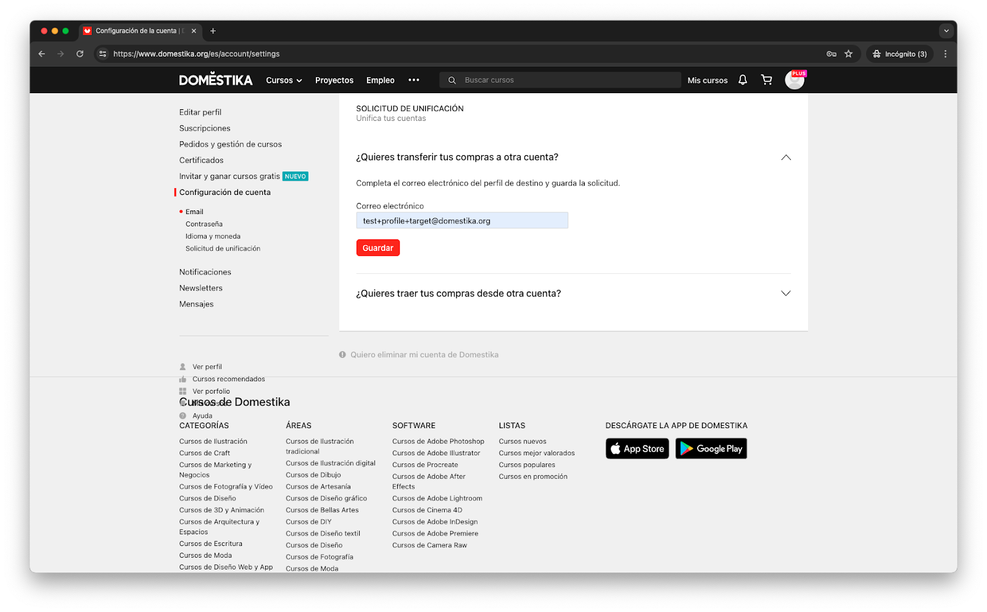The height and width of the screenshot is (612, 987).
Task: Select Editar perfil in sidebar
Action: 200,112
